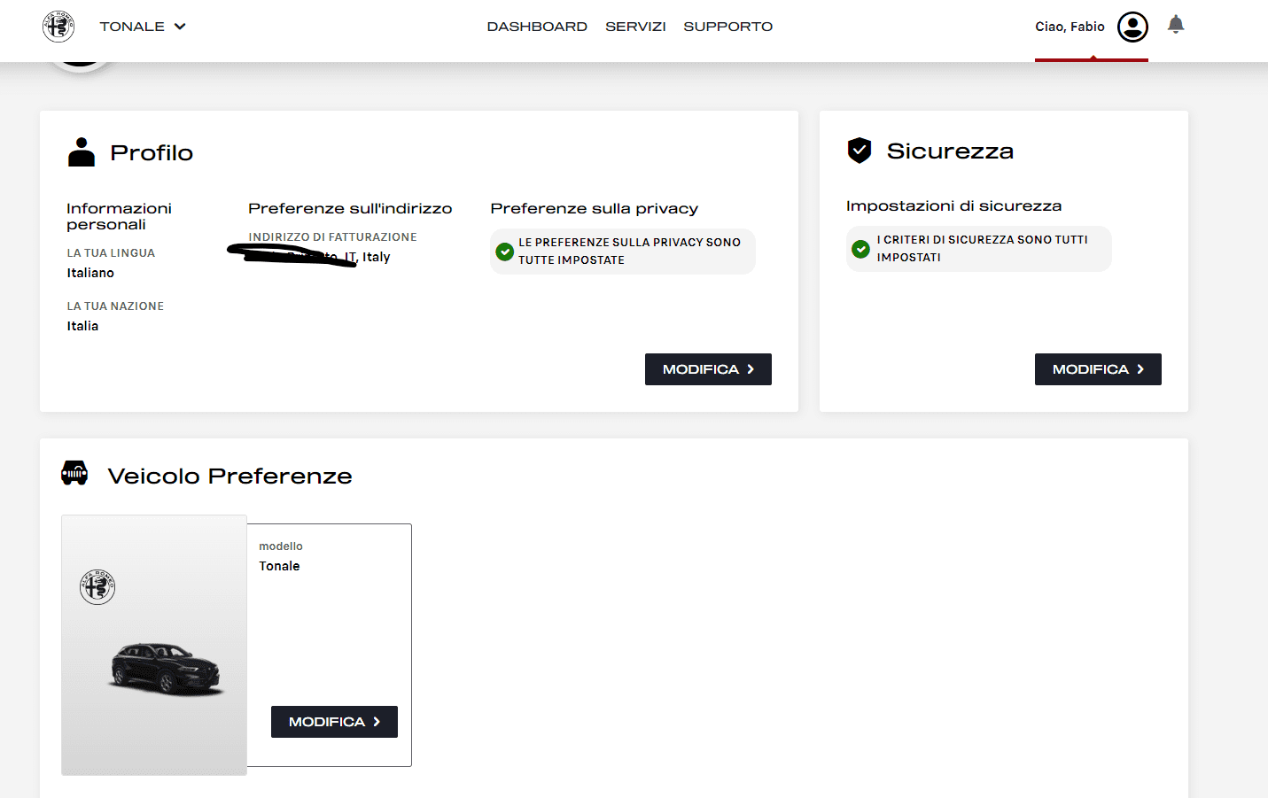Click the security criteria status badge text
Viewport: 1268px width, 798px height.
click(x=982, y=249)
